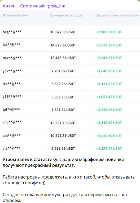The height and width of the screenshot is (203, 140).
Task: Click the paragraph starting with Ребята настроены
Action: tap(69, 180)
